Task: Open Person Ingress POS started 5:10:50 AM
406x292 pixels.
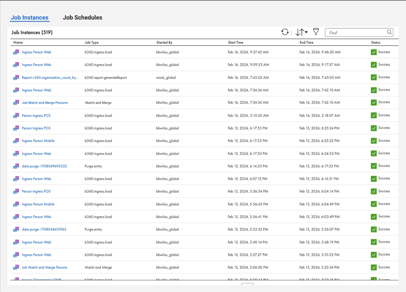Action: point(36,116)
